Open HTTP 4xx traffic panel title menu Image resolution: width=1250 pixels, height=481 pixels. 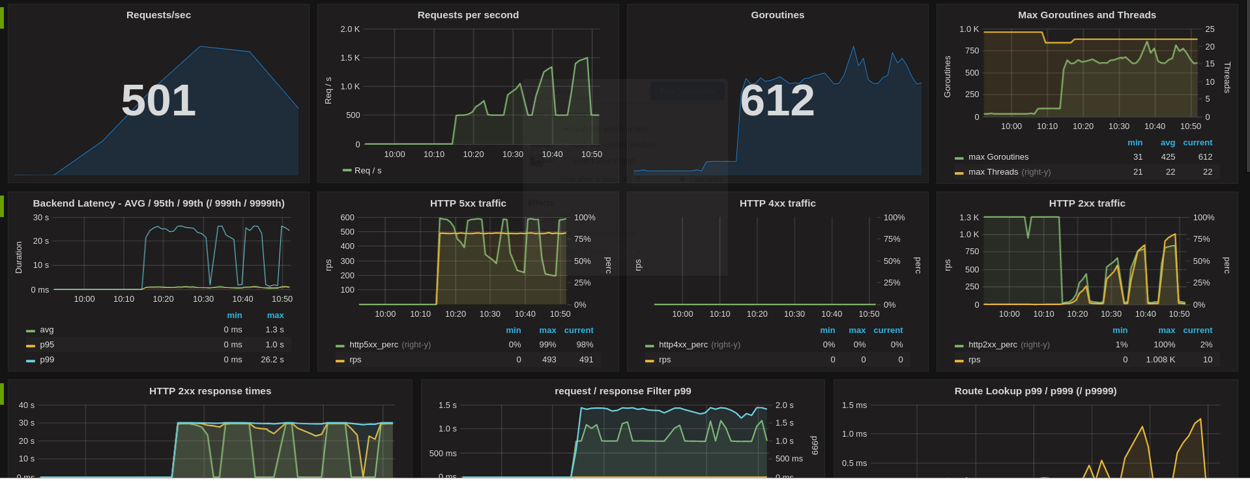point(778,203)
